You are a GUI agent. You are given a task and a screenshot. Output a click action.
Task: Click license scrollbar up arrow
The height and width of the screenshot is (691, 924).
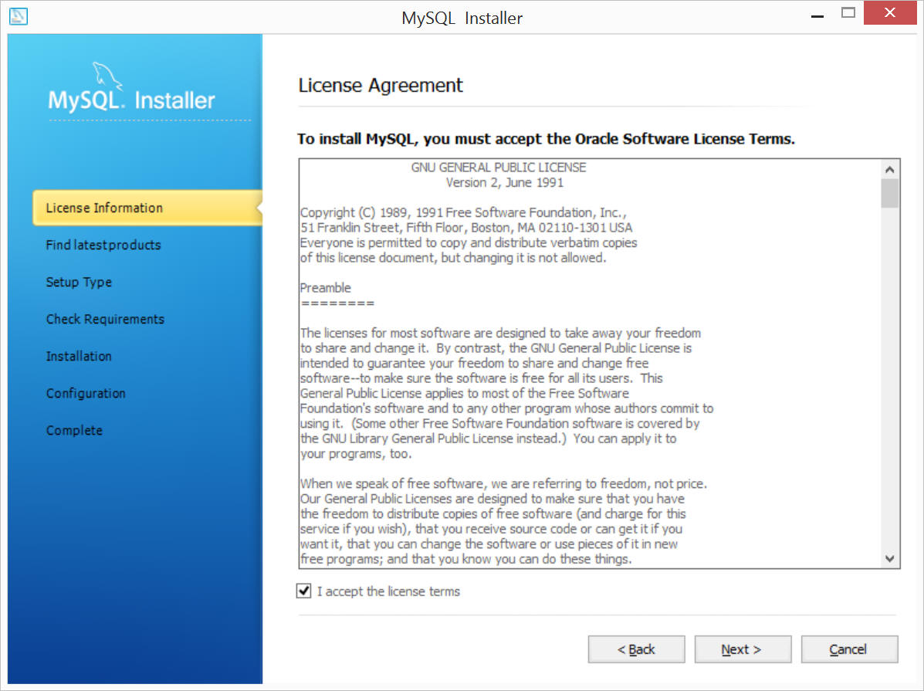coord(890,170)
